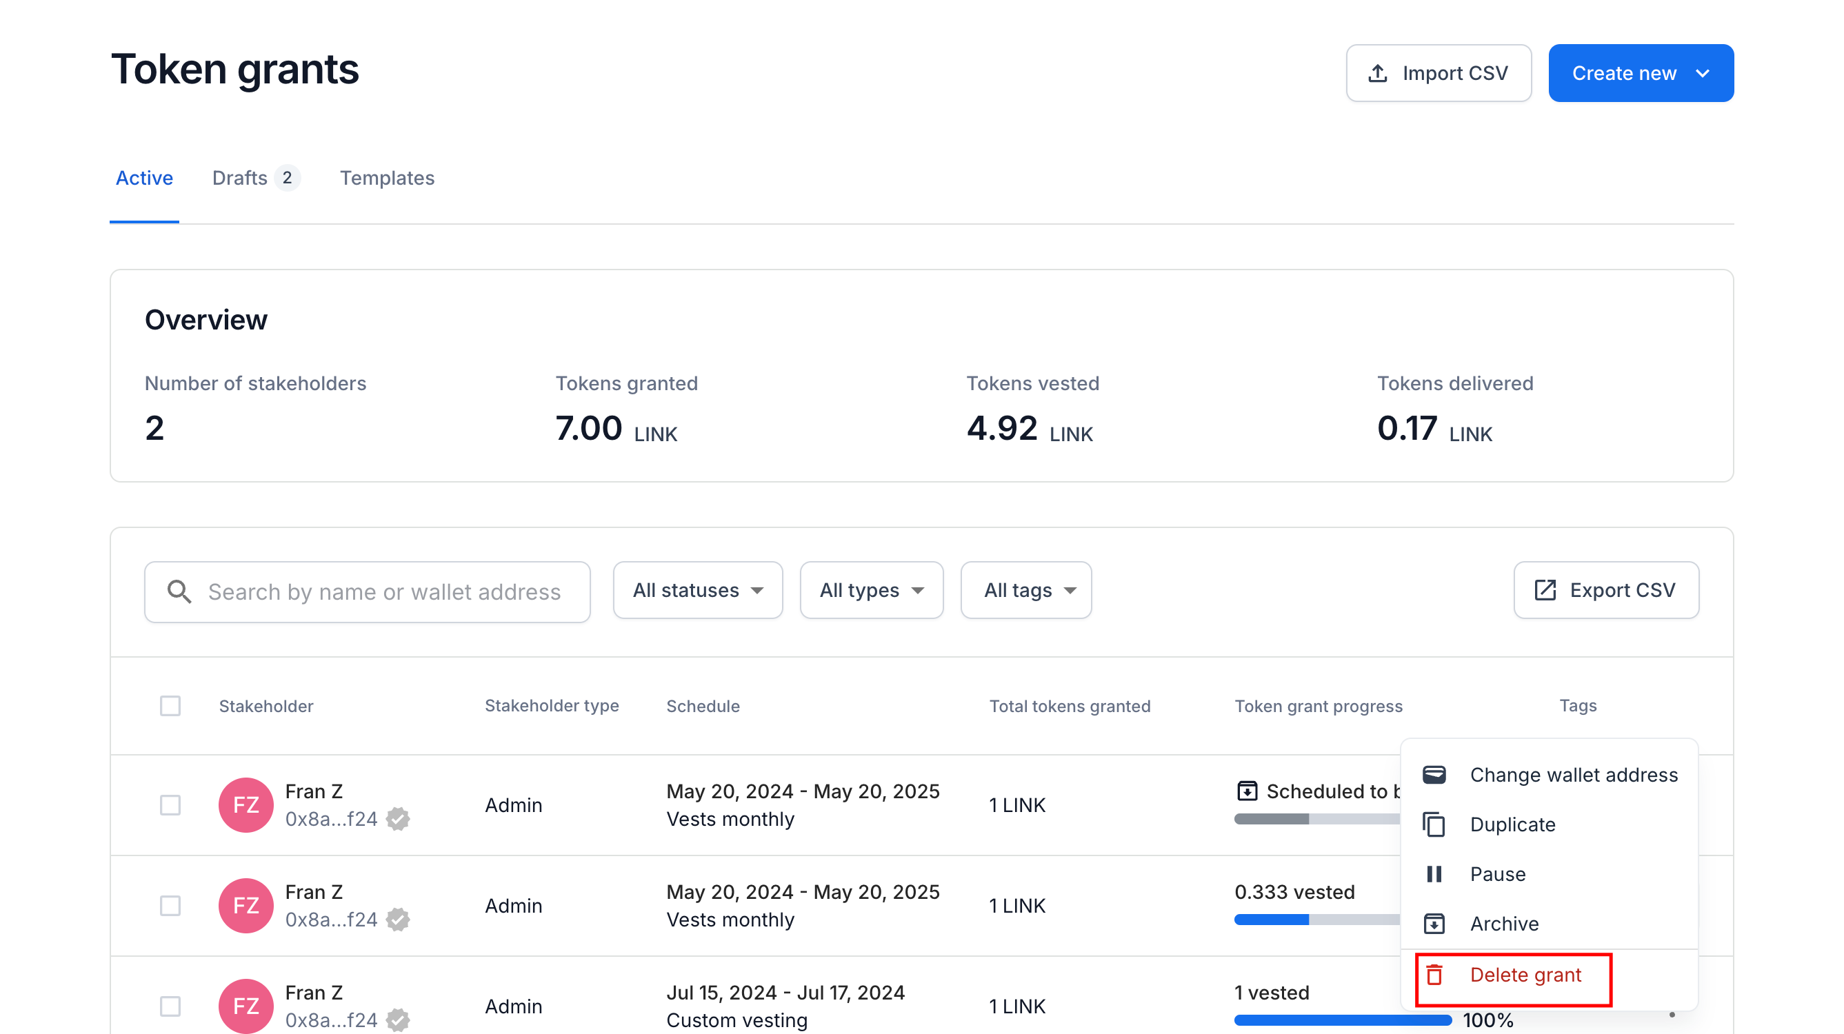Check the checkbox for the Jul 15, 2024 row
The height and width of the screenshot is (1034, 1844).
coord(170,1006)
